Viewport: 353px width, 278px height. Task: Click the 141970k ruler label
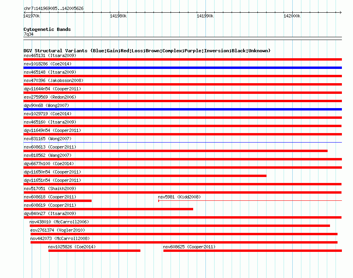[31, 16]
